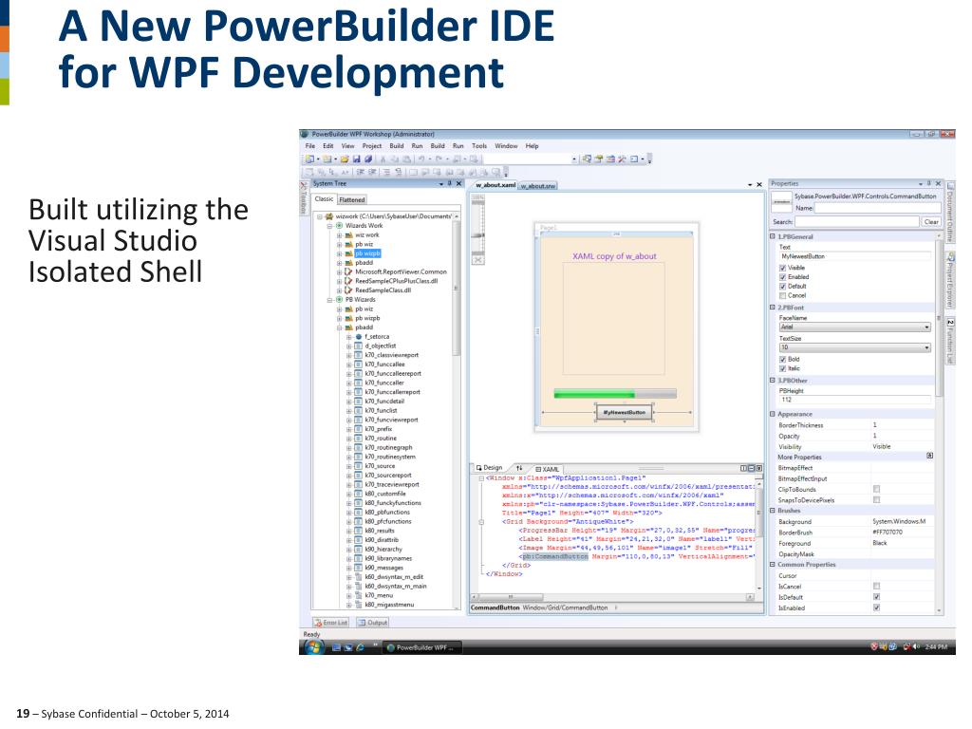
Task: Open the Project Explorer side tab
Action: pos(950,280)
